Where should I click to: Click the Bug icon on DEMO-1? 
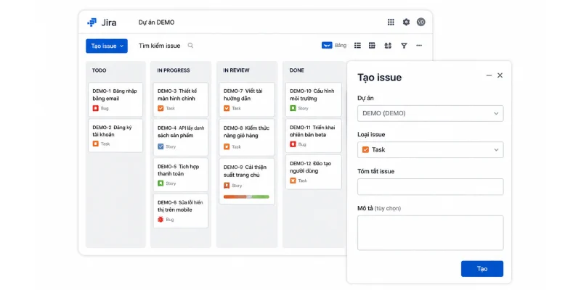click(96, 108)
